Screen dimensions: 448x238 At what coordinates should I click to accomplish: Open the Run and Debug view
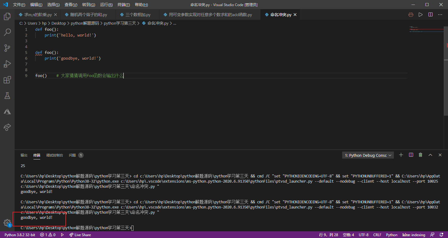pyautogui.click(x=7, y=64)
